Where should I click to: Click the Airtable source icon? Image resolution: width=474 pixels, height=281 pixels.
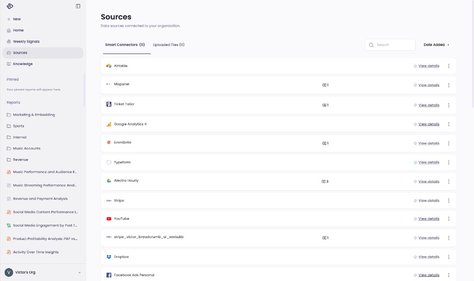[x=109, y=66]
